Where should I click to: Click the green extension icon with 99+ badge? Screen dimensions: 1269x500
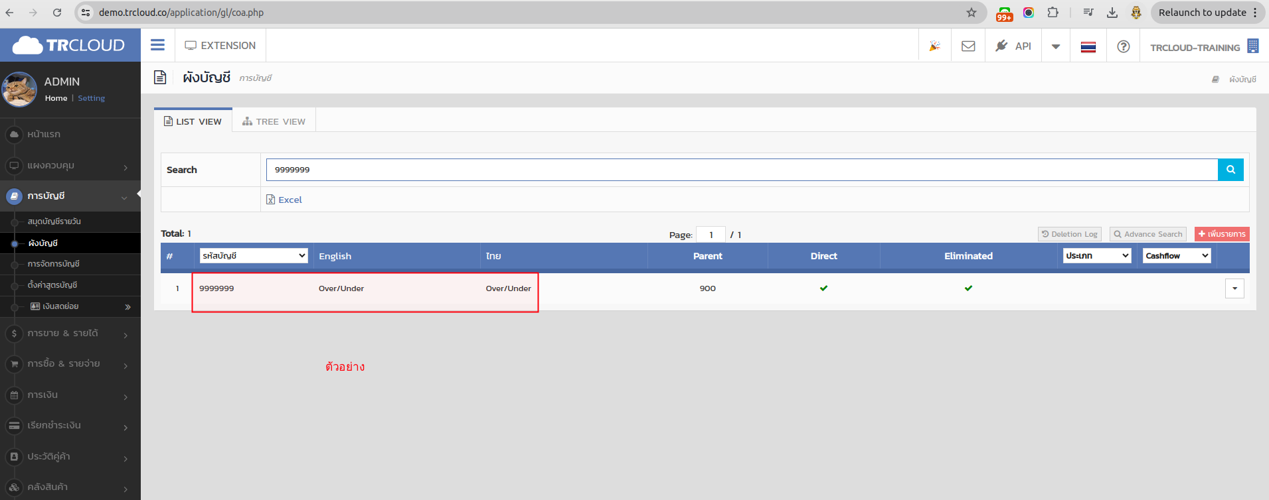(1004, 13)
